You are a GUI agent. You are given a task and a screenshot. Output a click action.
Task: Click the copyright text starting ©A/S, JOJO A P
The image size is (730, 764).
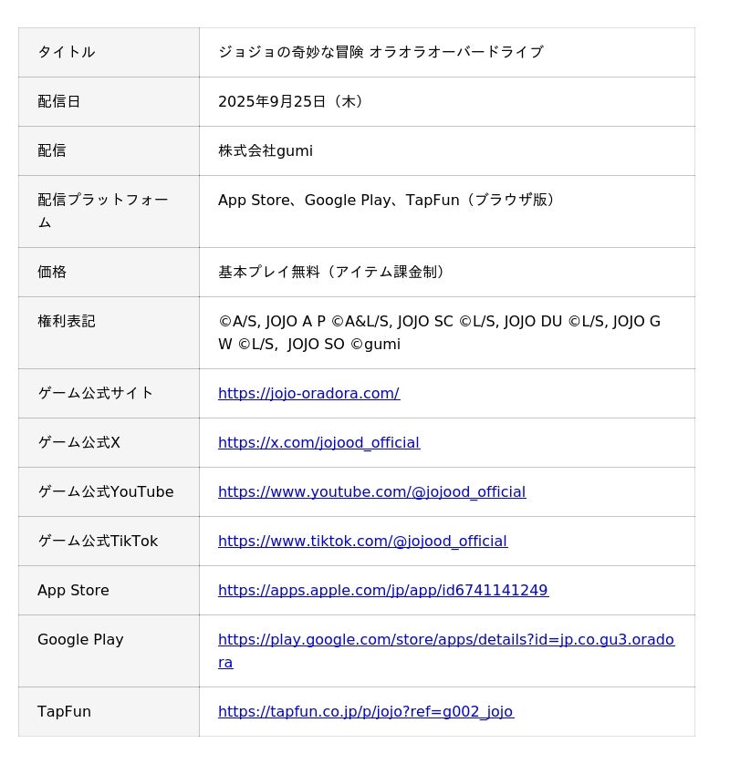point(439,322)
